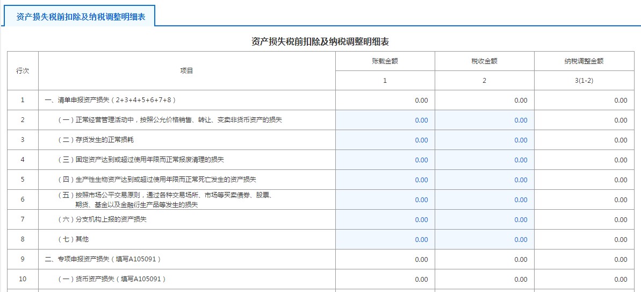Click the 账载金额 column header
The width and height of the screenshot is (641, 292).
385,61
